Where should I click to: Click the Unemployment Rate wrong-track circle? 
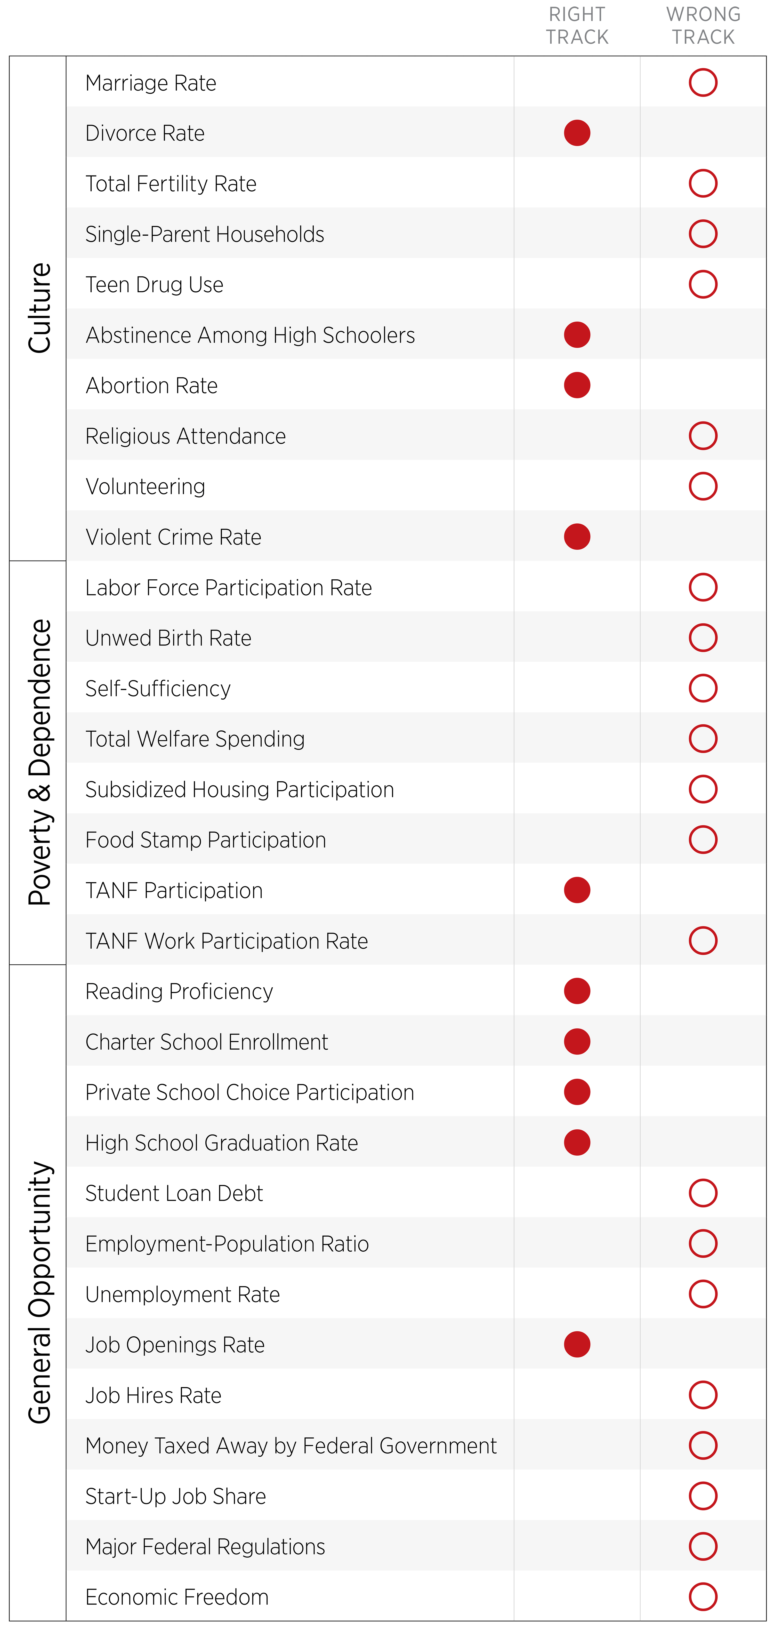click(x=702, y=1294)
